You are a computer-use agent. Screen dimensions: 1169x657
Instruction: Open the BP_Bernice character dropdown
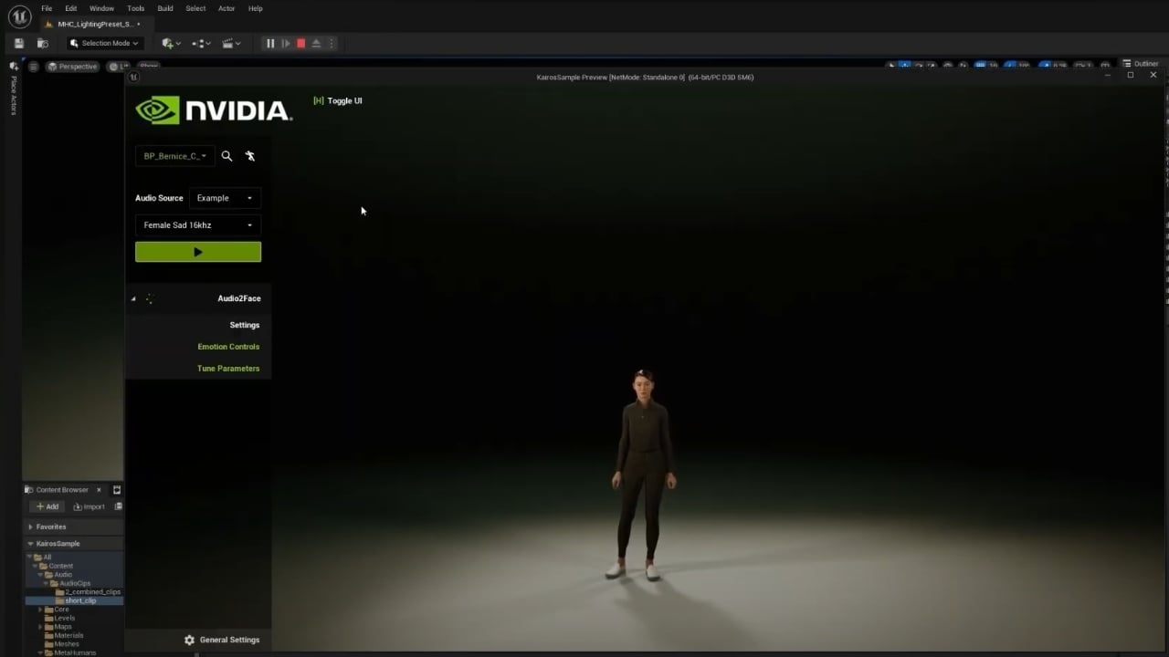coord(175,156)
